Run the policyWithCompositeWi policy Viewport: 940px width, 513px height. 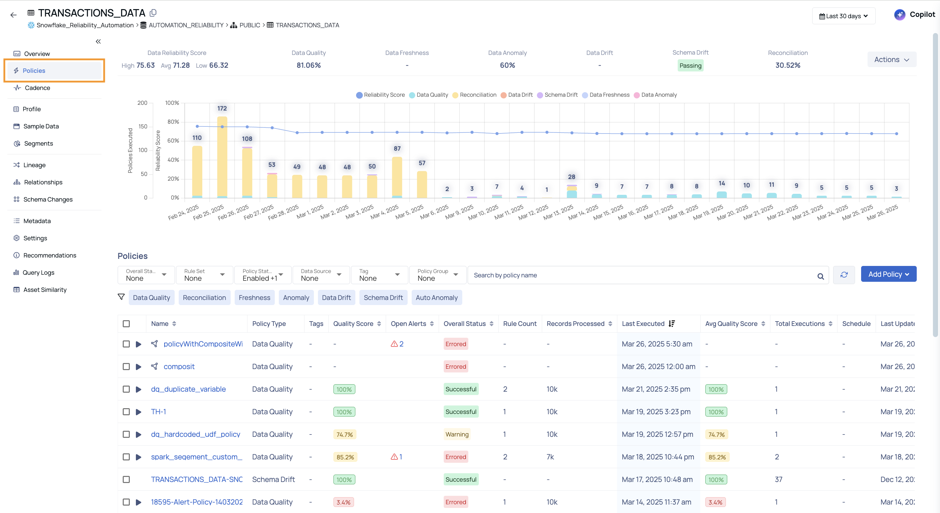(x=138, y=344)
